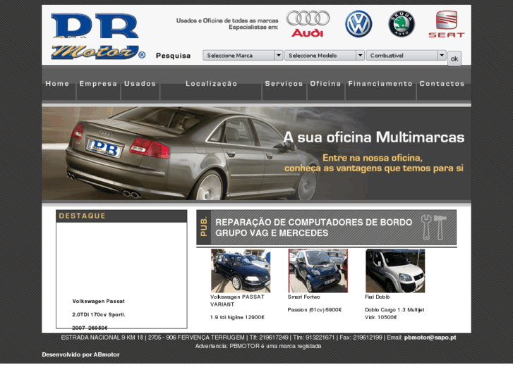Click the Reparação de Computadores de Bordo ad
The height and width of the screenshot is (384, 513).
(x=327, y=228)
